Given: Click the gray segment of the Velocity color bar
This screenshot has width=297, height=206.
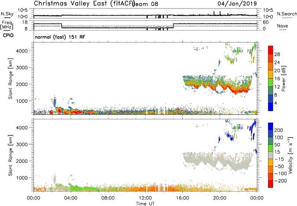Looking at the screenshot, I should (271, 155).
